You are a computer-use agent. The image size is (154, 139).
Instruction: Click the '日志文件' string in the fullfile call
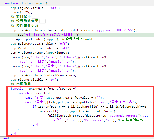pos(56,120)
